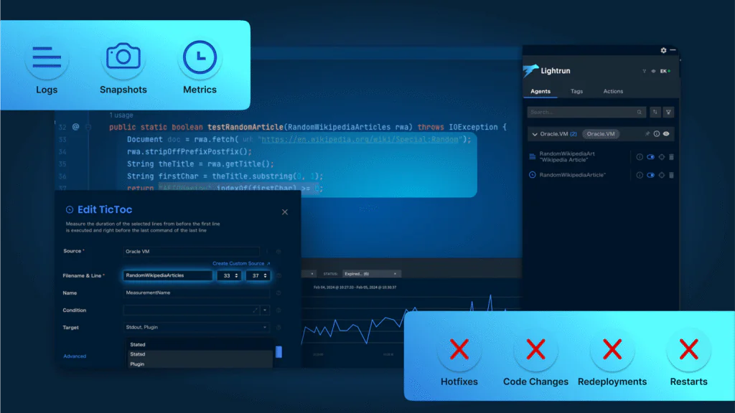Switch to the Actions tab
The image size is (735, 413).
(613, 92)
